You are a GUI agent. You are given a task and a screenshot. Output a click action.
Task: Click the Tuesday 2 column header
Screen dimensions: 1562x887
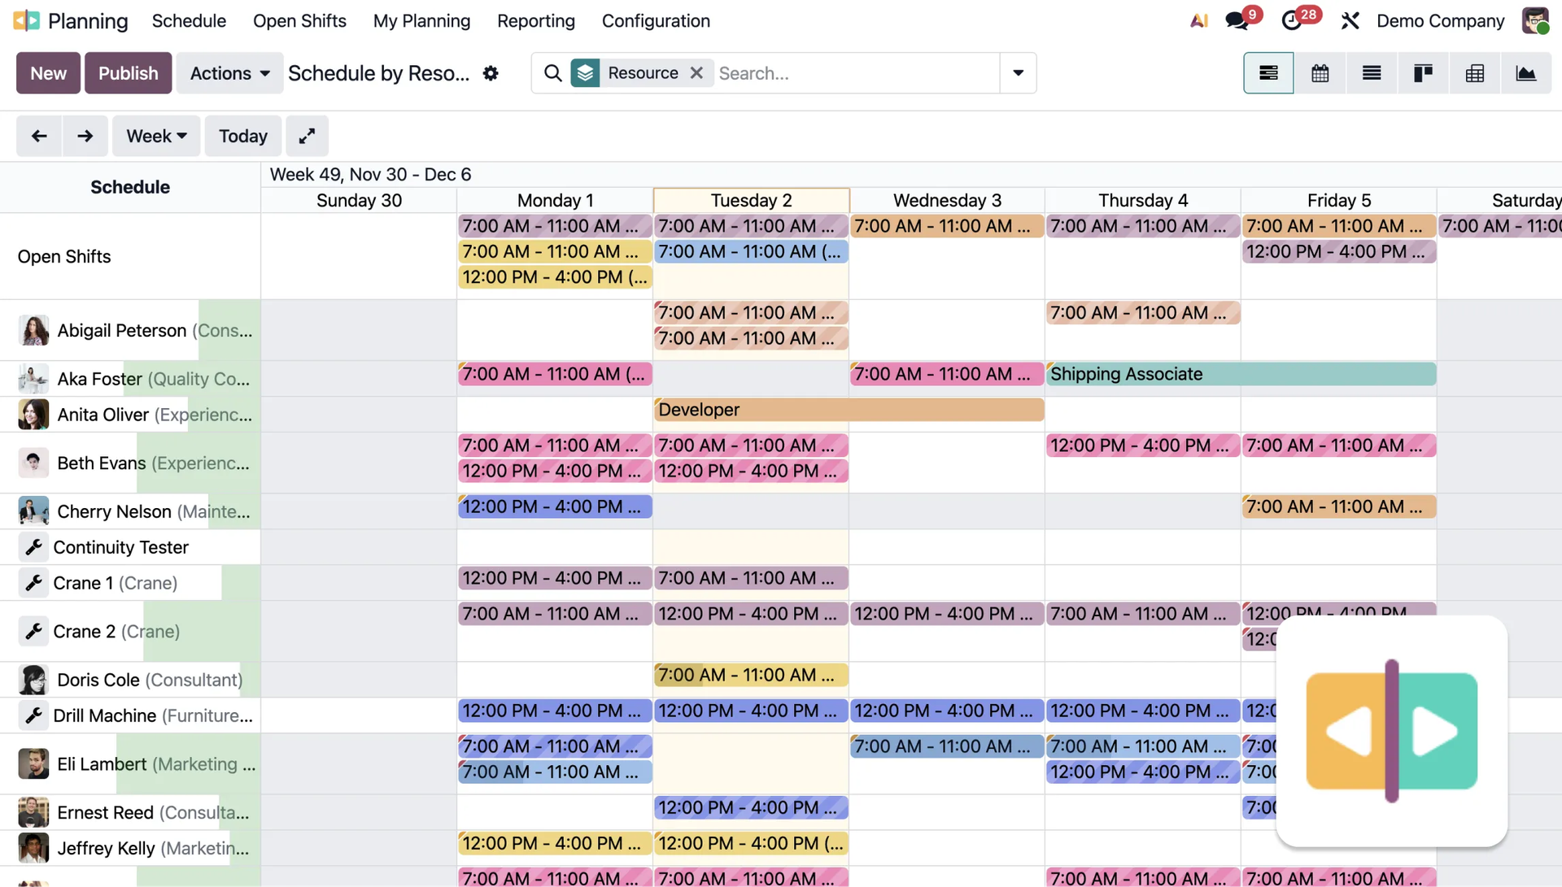751,200
